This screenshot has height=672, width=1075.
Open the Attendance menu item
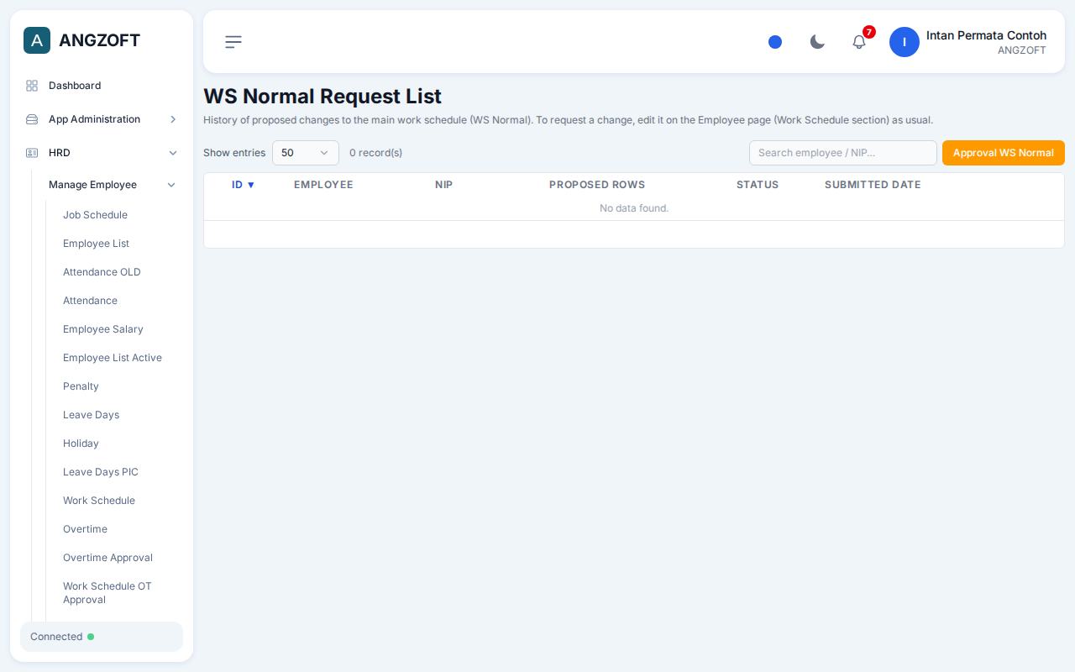(x=90, y=301)
